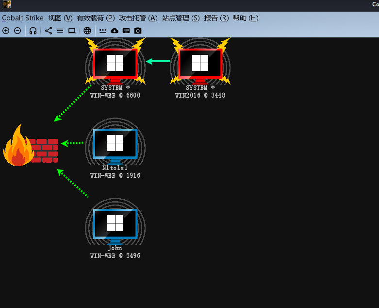The width and height of the screenshot is (379, 308).
Task: Select the WIN2016 @ 3448 beacon node
Action: [x=200, y=64]
